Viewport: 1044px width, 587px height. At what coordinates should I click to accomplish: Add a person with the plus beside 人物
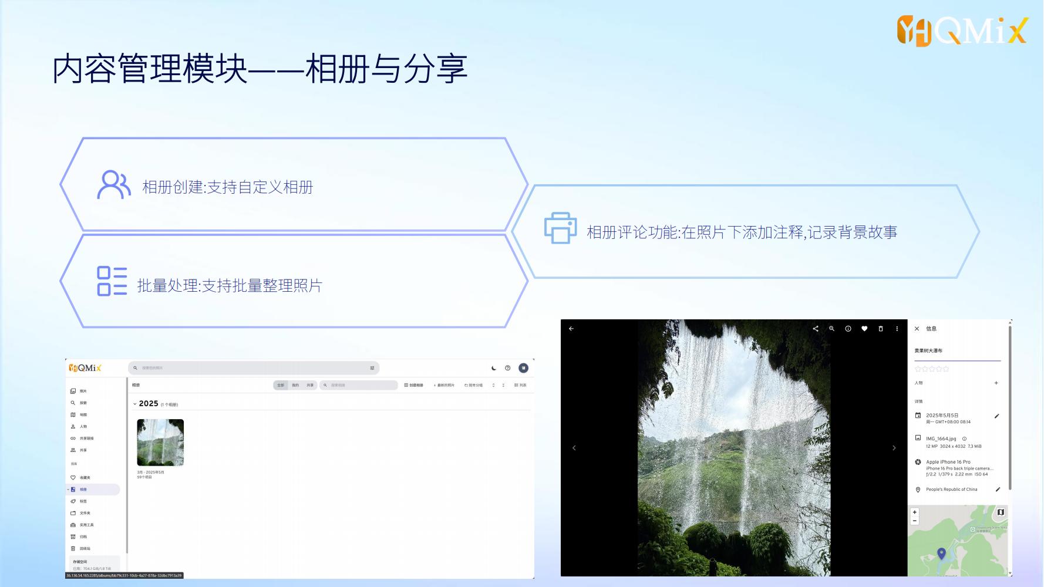(996, 383)
